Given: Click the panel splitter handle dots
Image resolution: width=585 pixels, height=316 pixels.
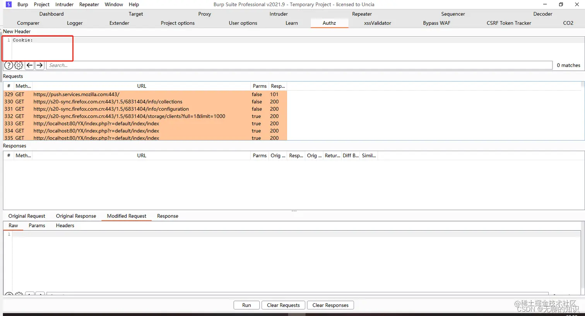Looking at the screenshot, I should point(294,211).
